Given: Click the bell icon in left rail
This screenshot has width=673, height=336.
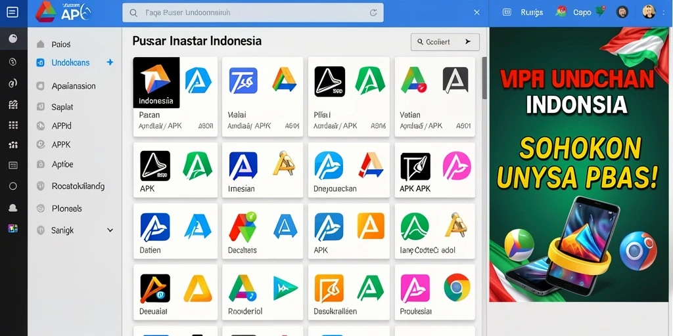Looking at the screenshot, I should coord(13,208).
